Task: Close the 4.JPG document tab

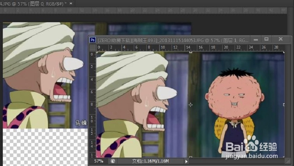Action: pyautogui.click(x=71, y=3)
